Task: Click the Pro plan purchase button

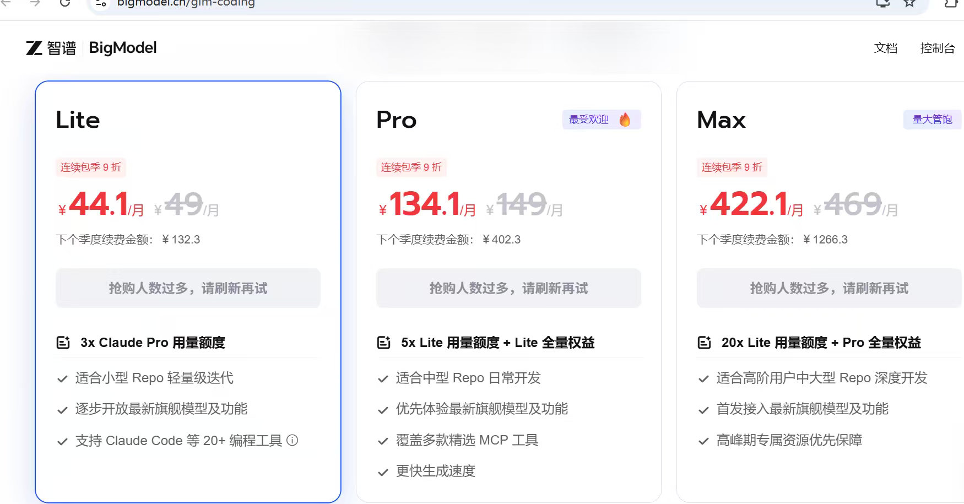Action: click(x=508, y=288)
